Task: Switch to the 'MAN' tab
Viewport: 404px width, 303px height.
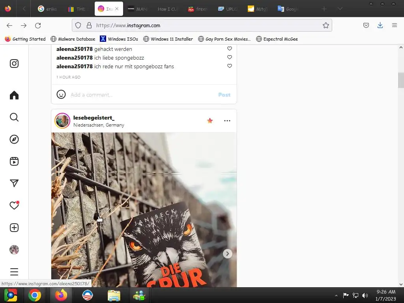Action: tap(138, 9)
